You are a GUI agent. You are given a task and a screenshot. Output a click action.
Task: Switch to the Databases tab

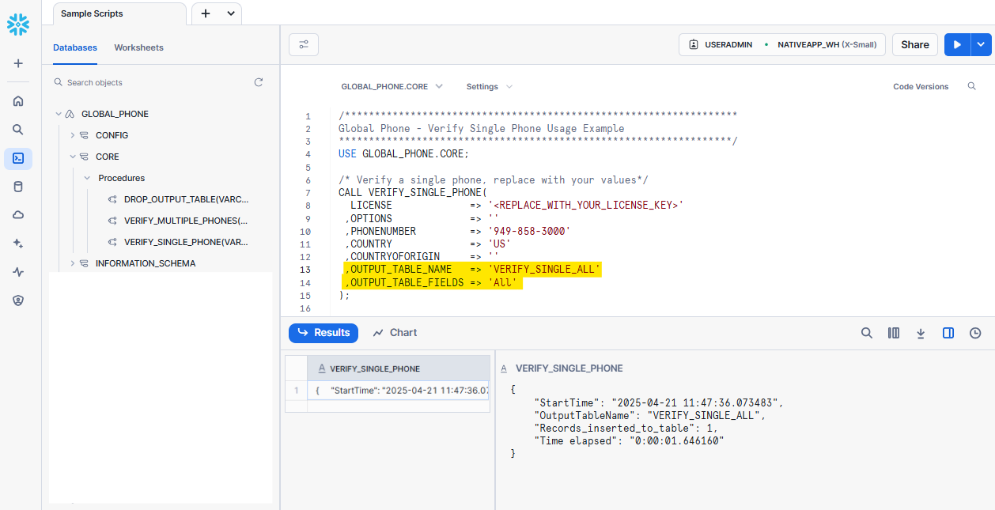tap(75, 47)
